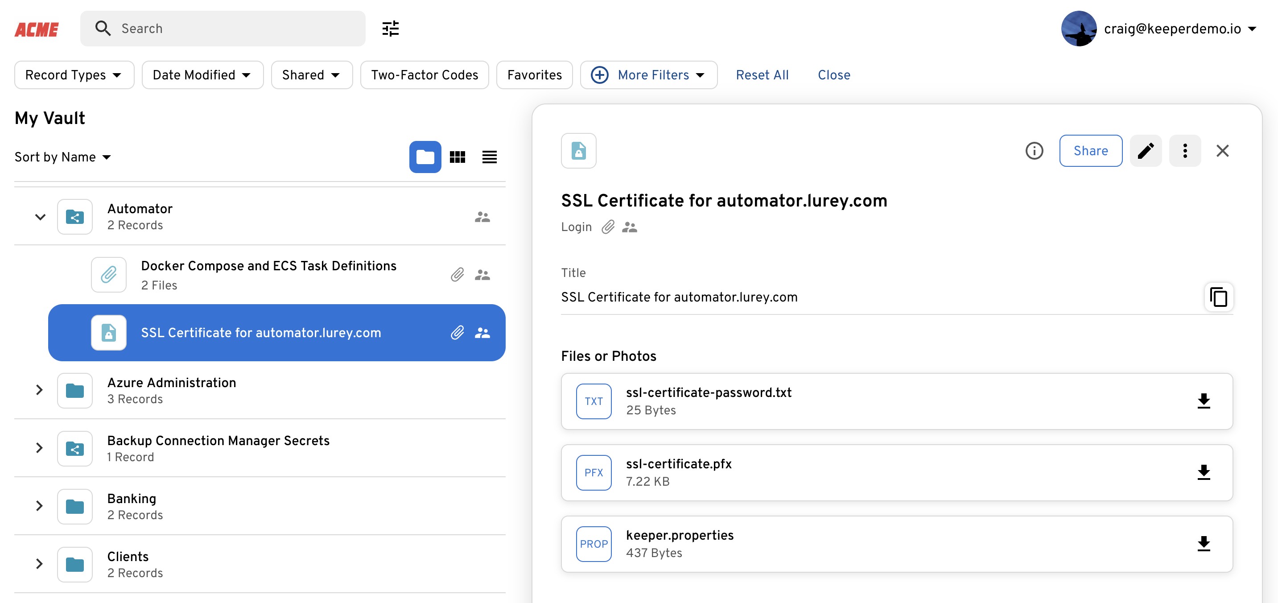
Task: Click into the Search field
Action: click(238, 29)
